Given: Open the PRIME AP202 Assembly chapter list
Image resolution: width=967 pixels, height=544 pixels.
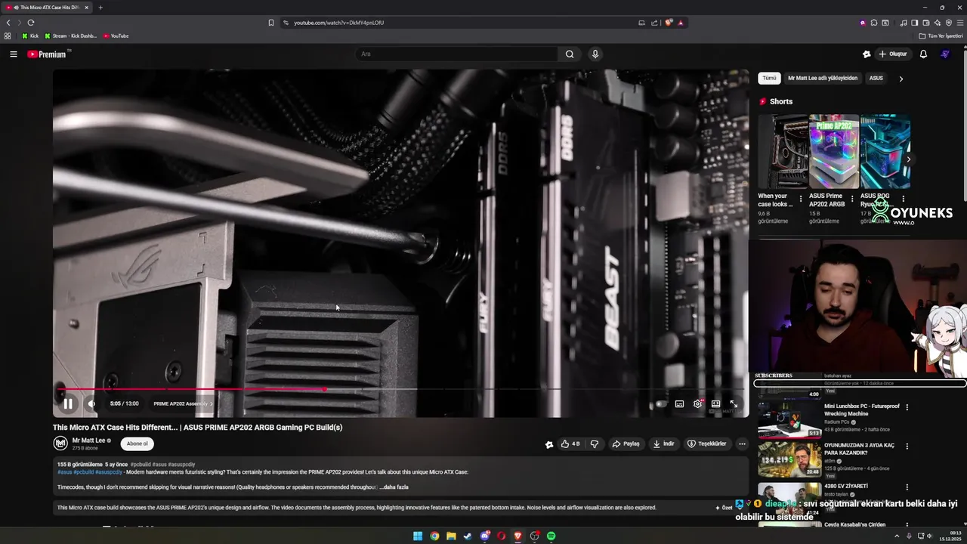Looking at the screenshot, I should (183, 403).
